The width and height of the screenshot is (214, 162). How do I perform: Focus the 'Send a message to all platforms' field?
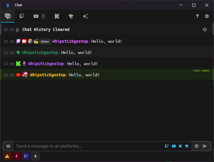[x=89, y=146]
